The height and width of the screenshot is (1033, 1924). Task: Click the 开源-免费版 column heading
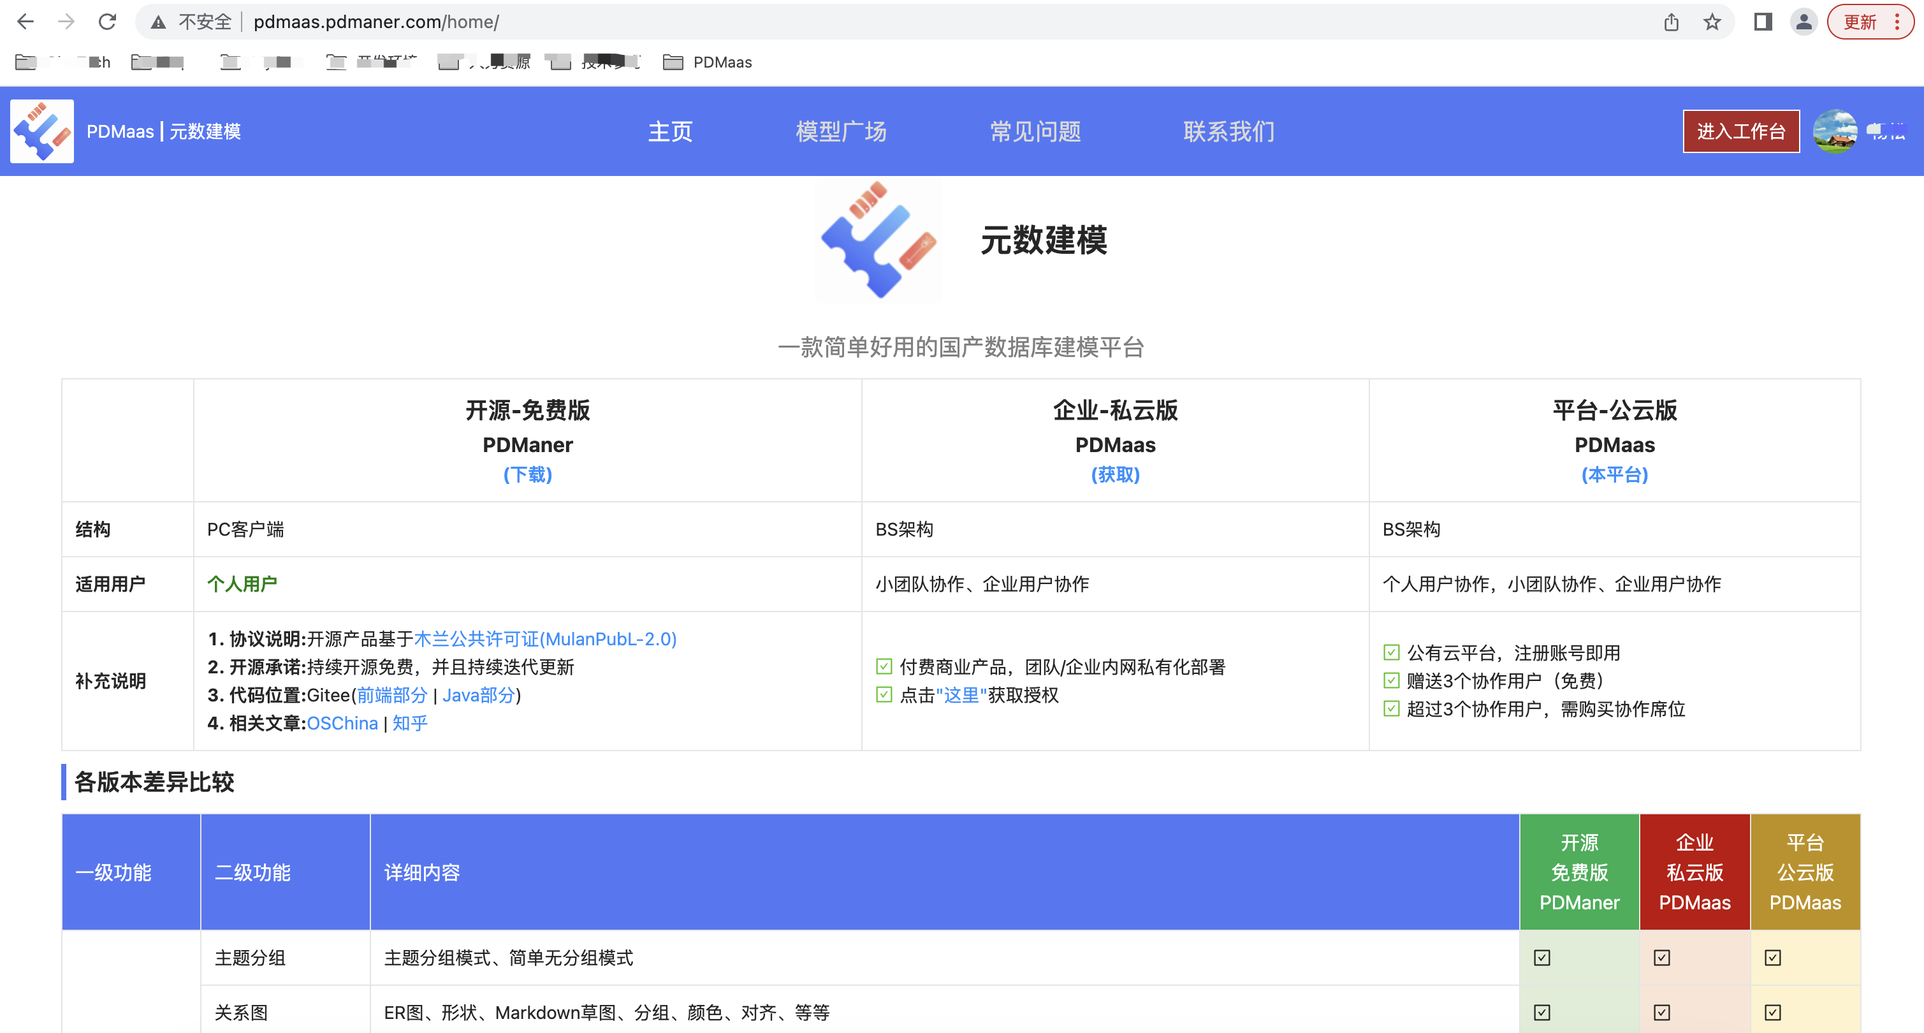(527, 410)
